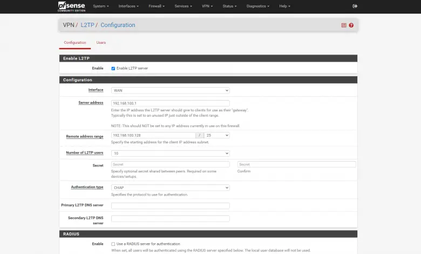
Task: Open the Number of L2TP users dropdown
Action: (170, 153)
